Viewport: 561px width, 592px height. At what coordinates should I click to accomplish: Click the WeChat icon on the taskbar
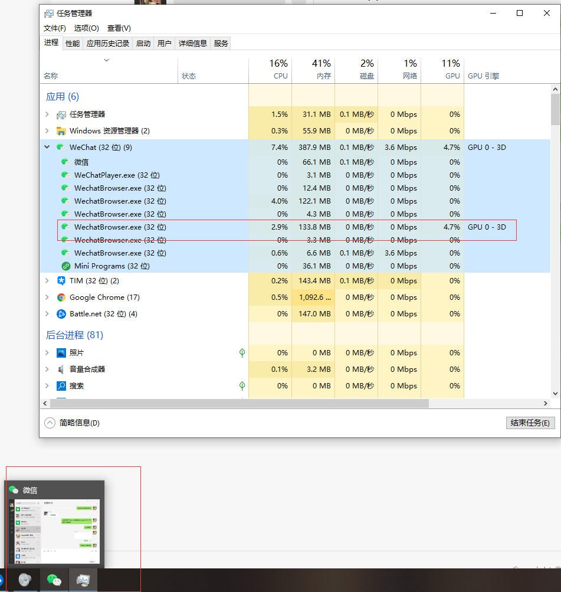point(54,580)
